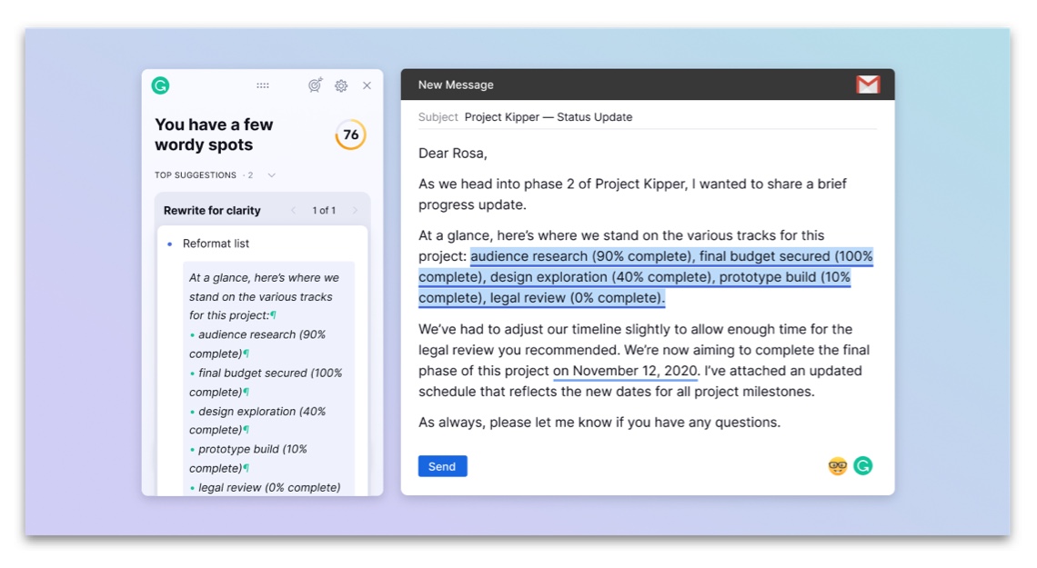This screenshot has width=1037, height=568.
Task: Grab the panel drag handle dots
Action: [263, 85]
